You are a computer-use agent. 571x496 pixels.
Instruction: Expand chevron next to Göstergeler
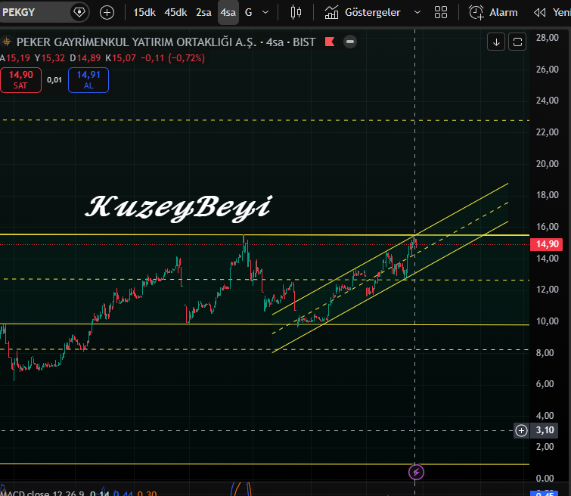(417, 12)
